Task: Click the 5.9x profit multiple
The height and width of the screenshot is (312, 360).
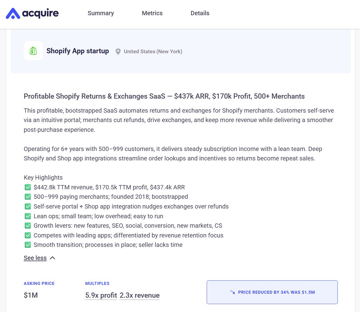Action: 101,295
